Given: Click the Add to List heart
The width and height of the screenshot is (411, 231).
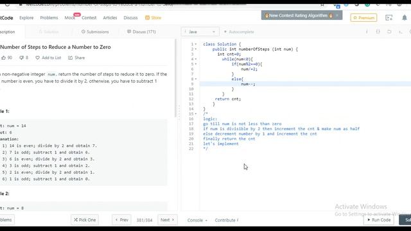Looking at the screenshot, I should click(x=37, y=58).
